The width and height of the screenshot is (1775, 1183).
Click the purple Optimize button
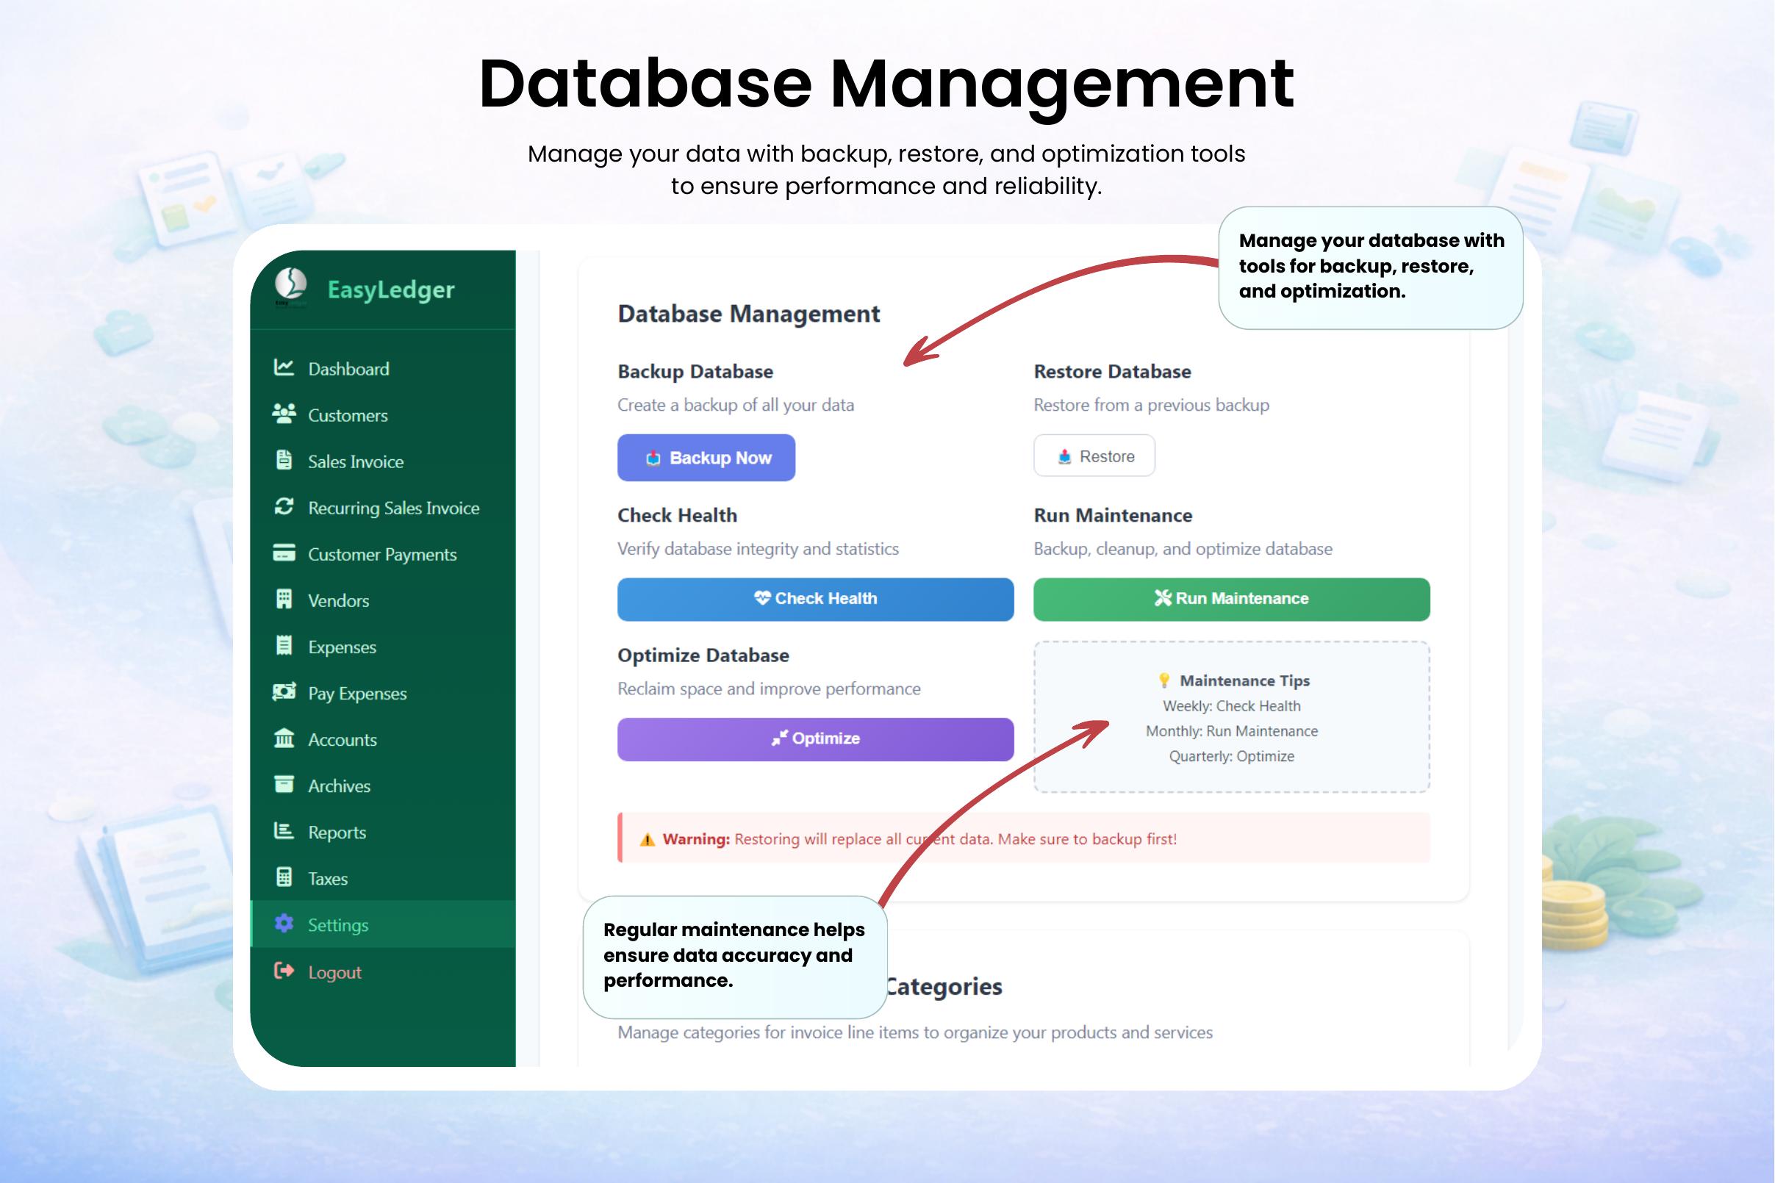(815, 738)
